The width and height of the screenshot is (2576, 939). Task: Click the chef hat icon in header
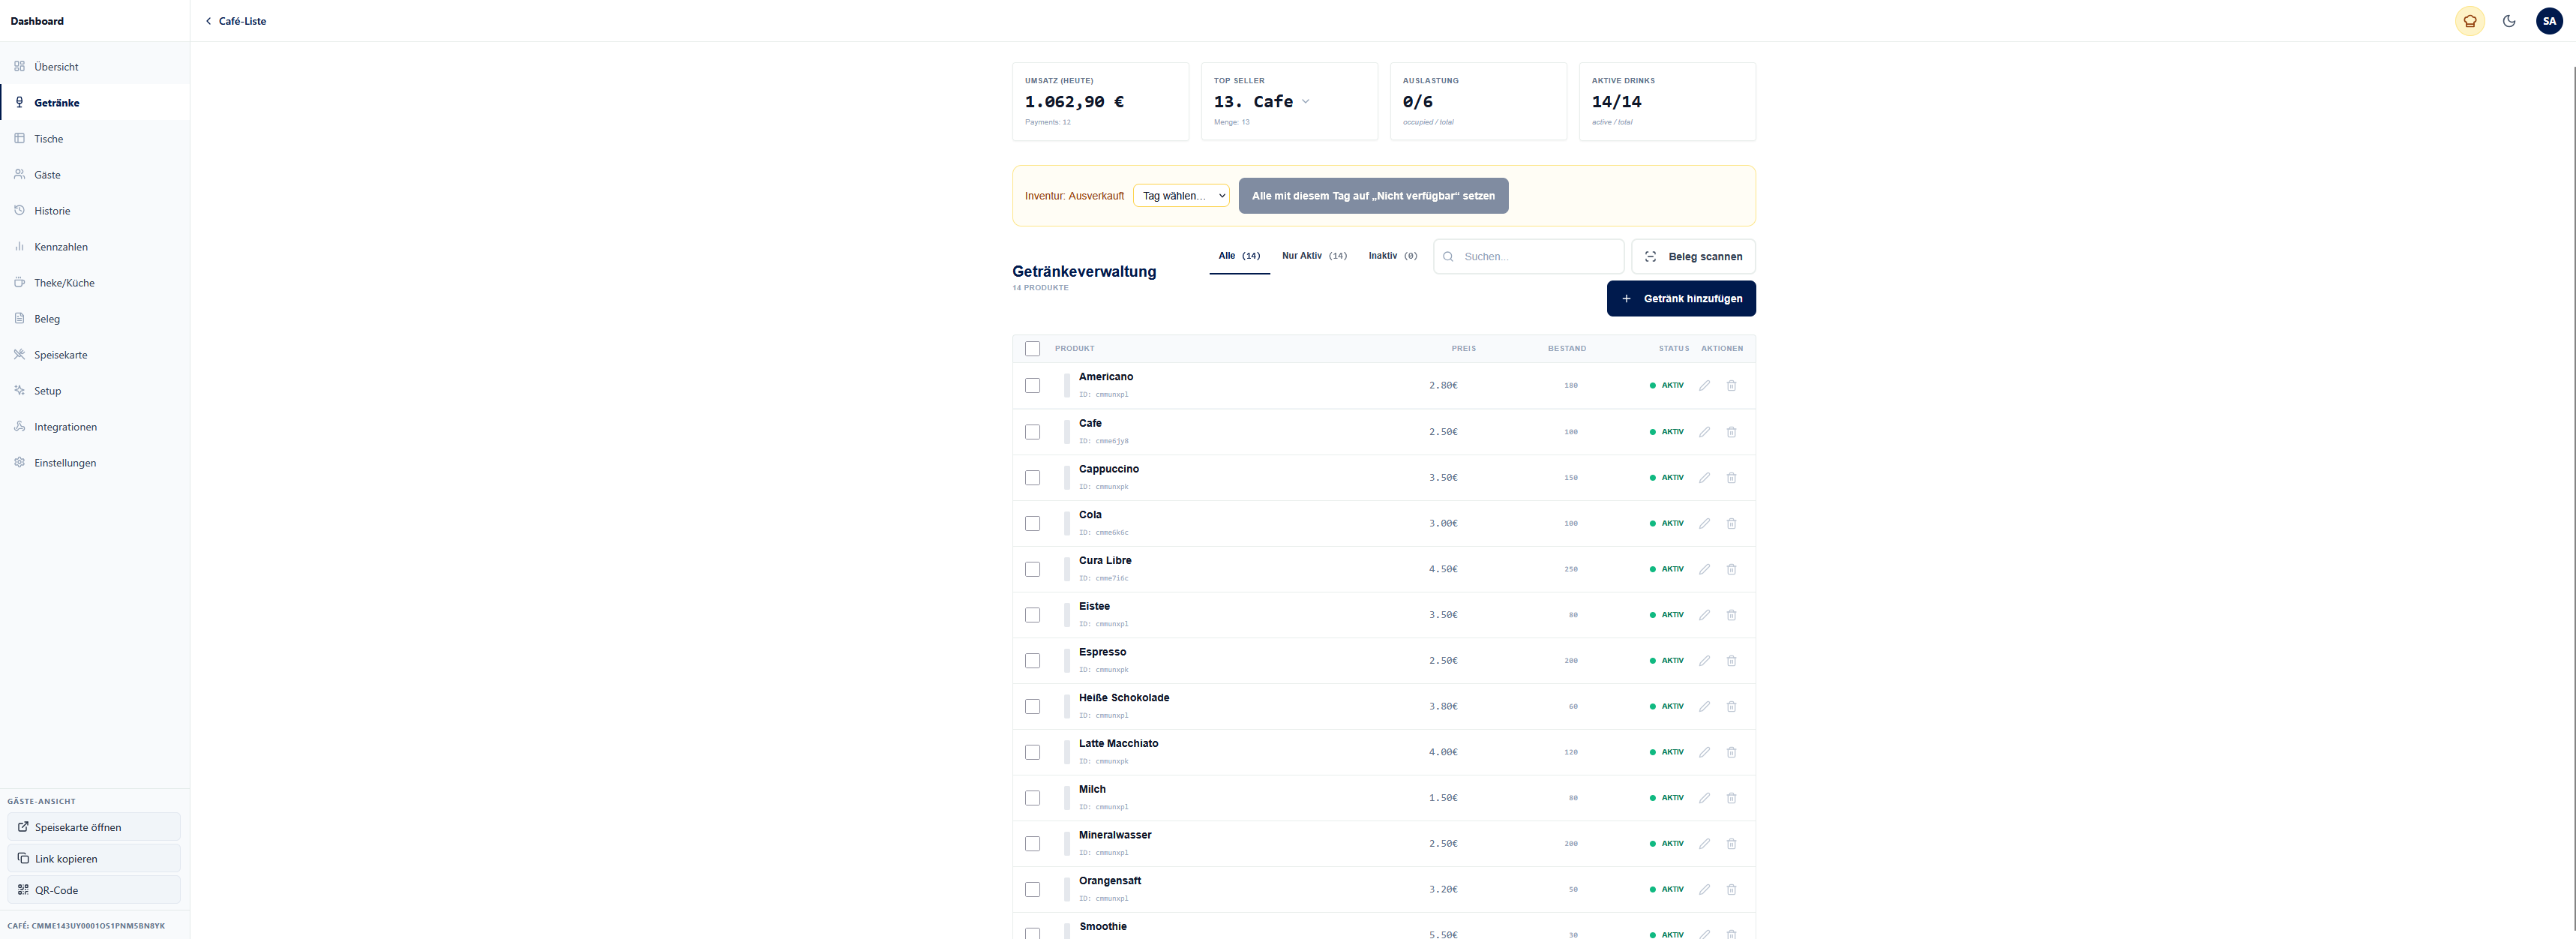pyautogui.click(x=2469, y=21)
